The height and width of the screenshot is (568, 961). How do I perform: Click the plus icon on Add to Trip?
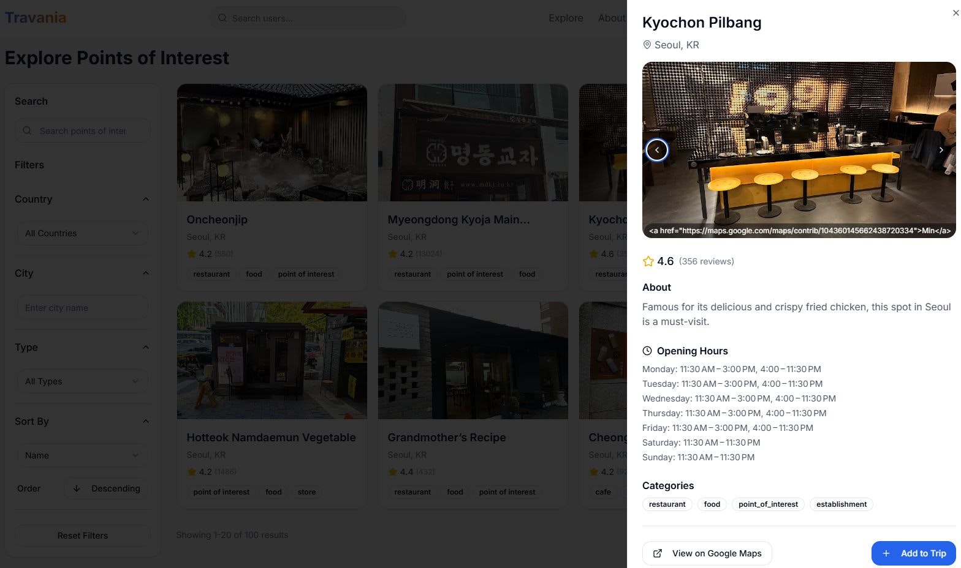click(x=886, y=553)
